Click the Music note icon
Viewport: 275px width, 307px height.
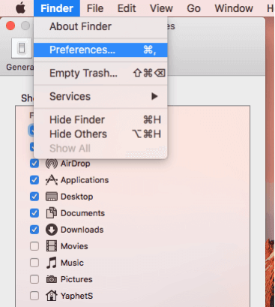52,263
